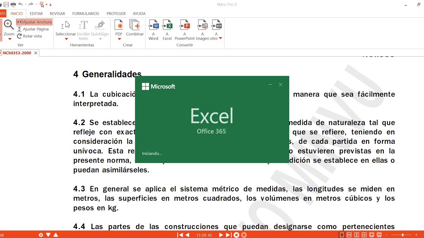
Task: Click the next view circle button
Action: pos(244,235)
